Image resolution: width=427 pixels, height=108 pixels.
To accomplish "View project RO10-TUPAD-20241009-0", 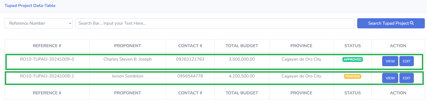I will (x=390, y=61).
